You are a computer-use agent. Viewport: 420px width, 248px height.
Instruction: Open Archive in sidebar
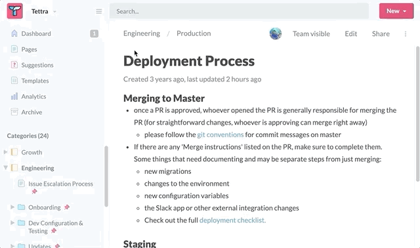31,112
